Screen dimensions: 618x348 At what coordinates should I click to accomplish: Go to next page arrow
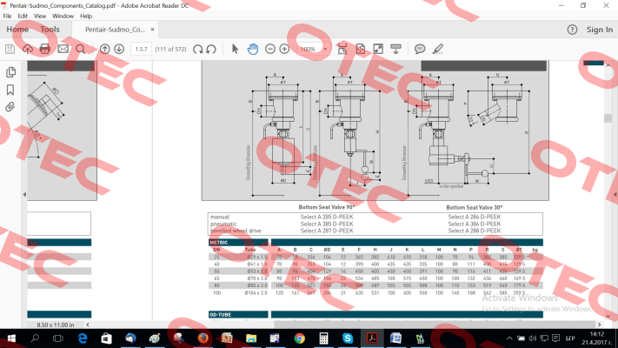coord(119,49)
